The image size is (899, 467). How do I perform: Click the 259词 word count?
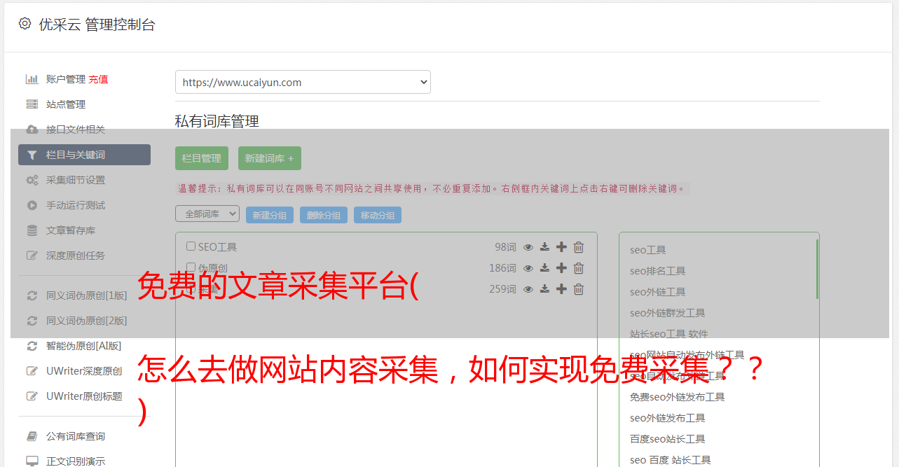click(502, 289)
